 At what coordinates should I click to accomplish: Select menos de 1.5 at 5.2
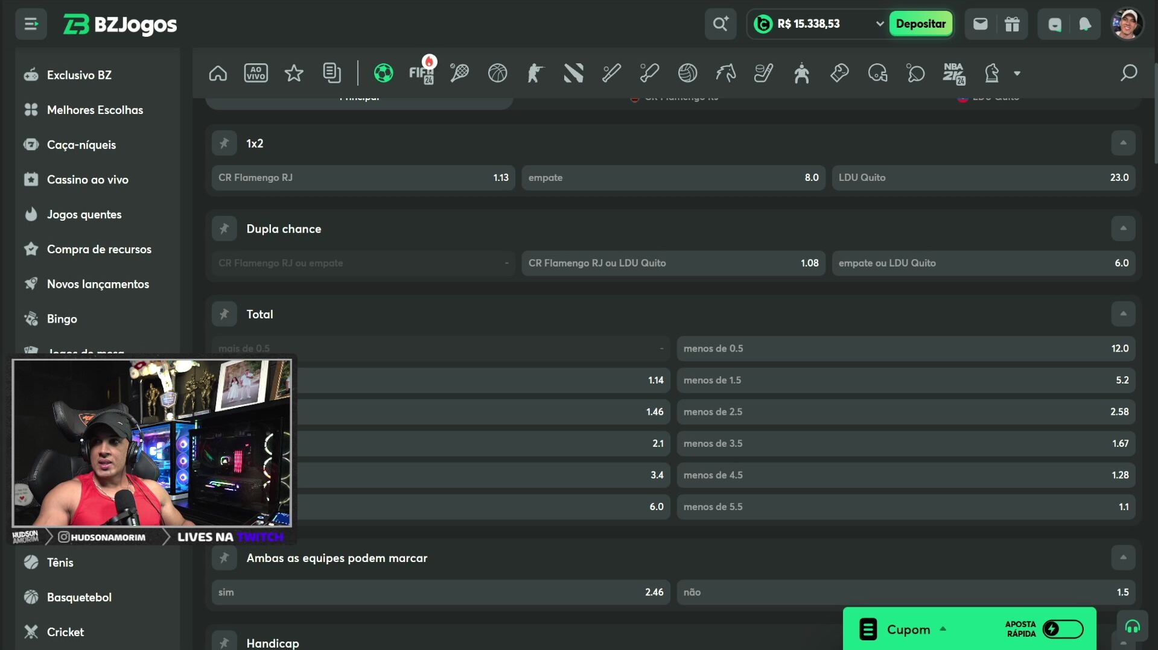pos(906,380)
